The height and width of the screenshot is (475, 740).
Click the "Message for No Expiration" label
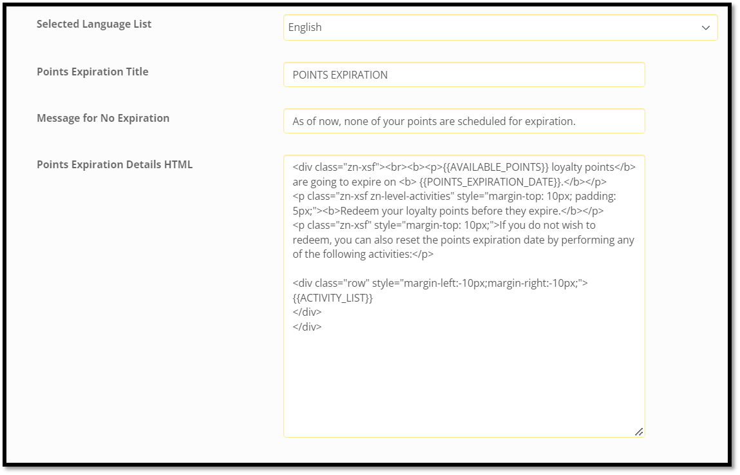click(x=103, y=118)
